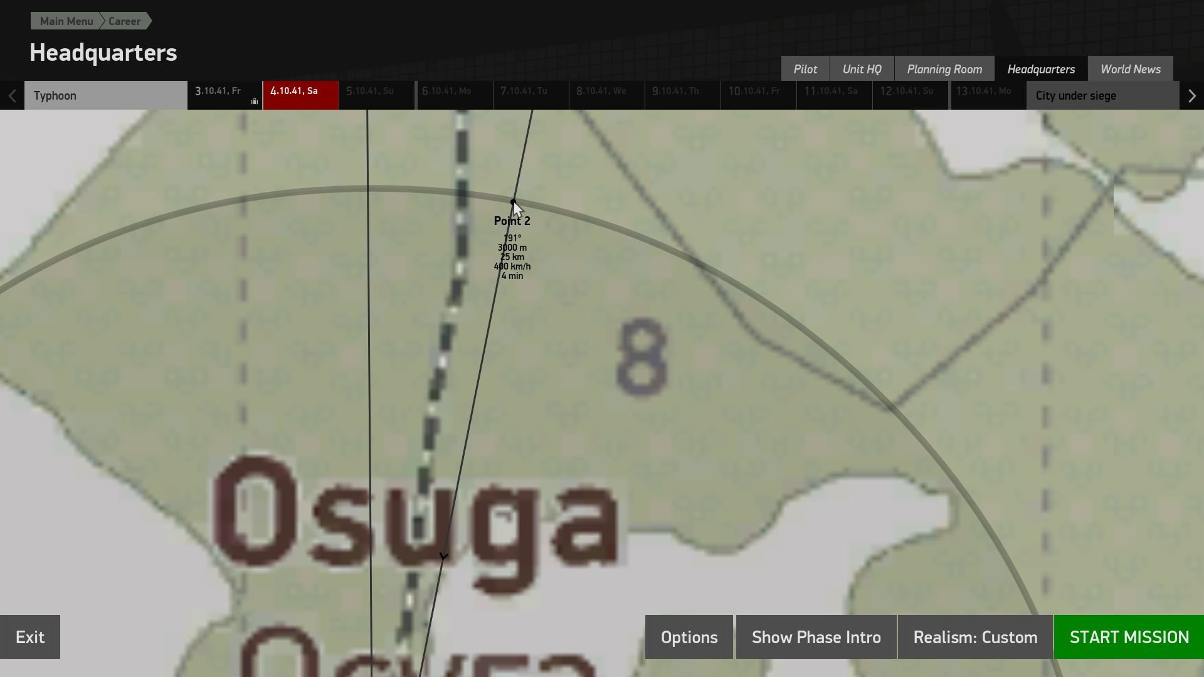Open the Options button

click(689, 637)
